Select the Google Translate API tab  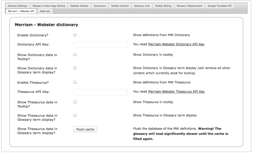(x=220, y=6)
